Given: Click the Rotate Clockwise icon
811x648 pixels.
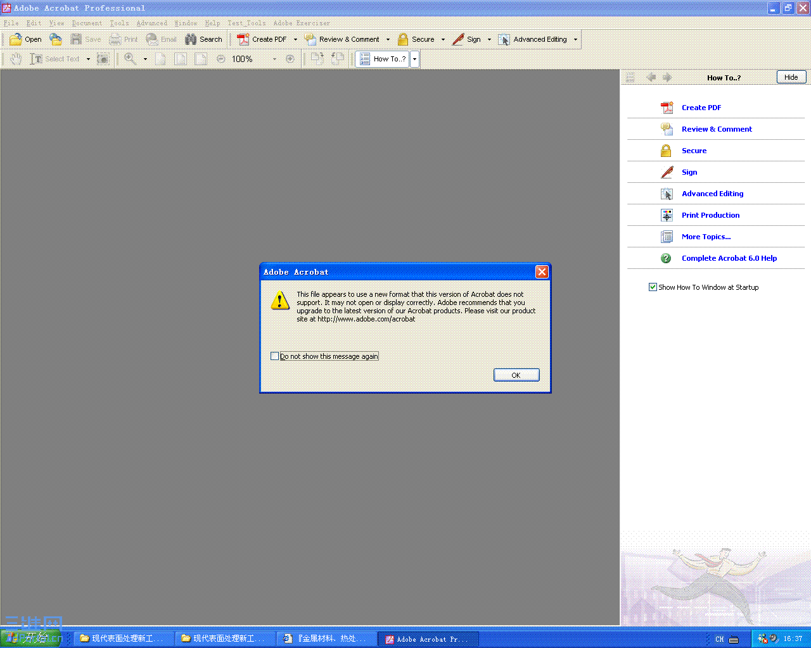Looking at the screenshot, I should coord(317,59).
